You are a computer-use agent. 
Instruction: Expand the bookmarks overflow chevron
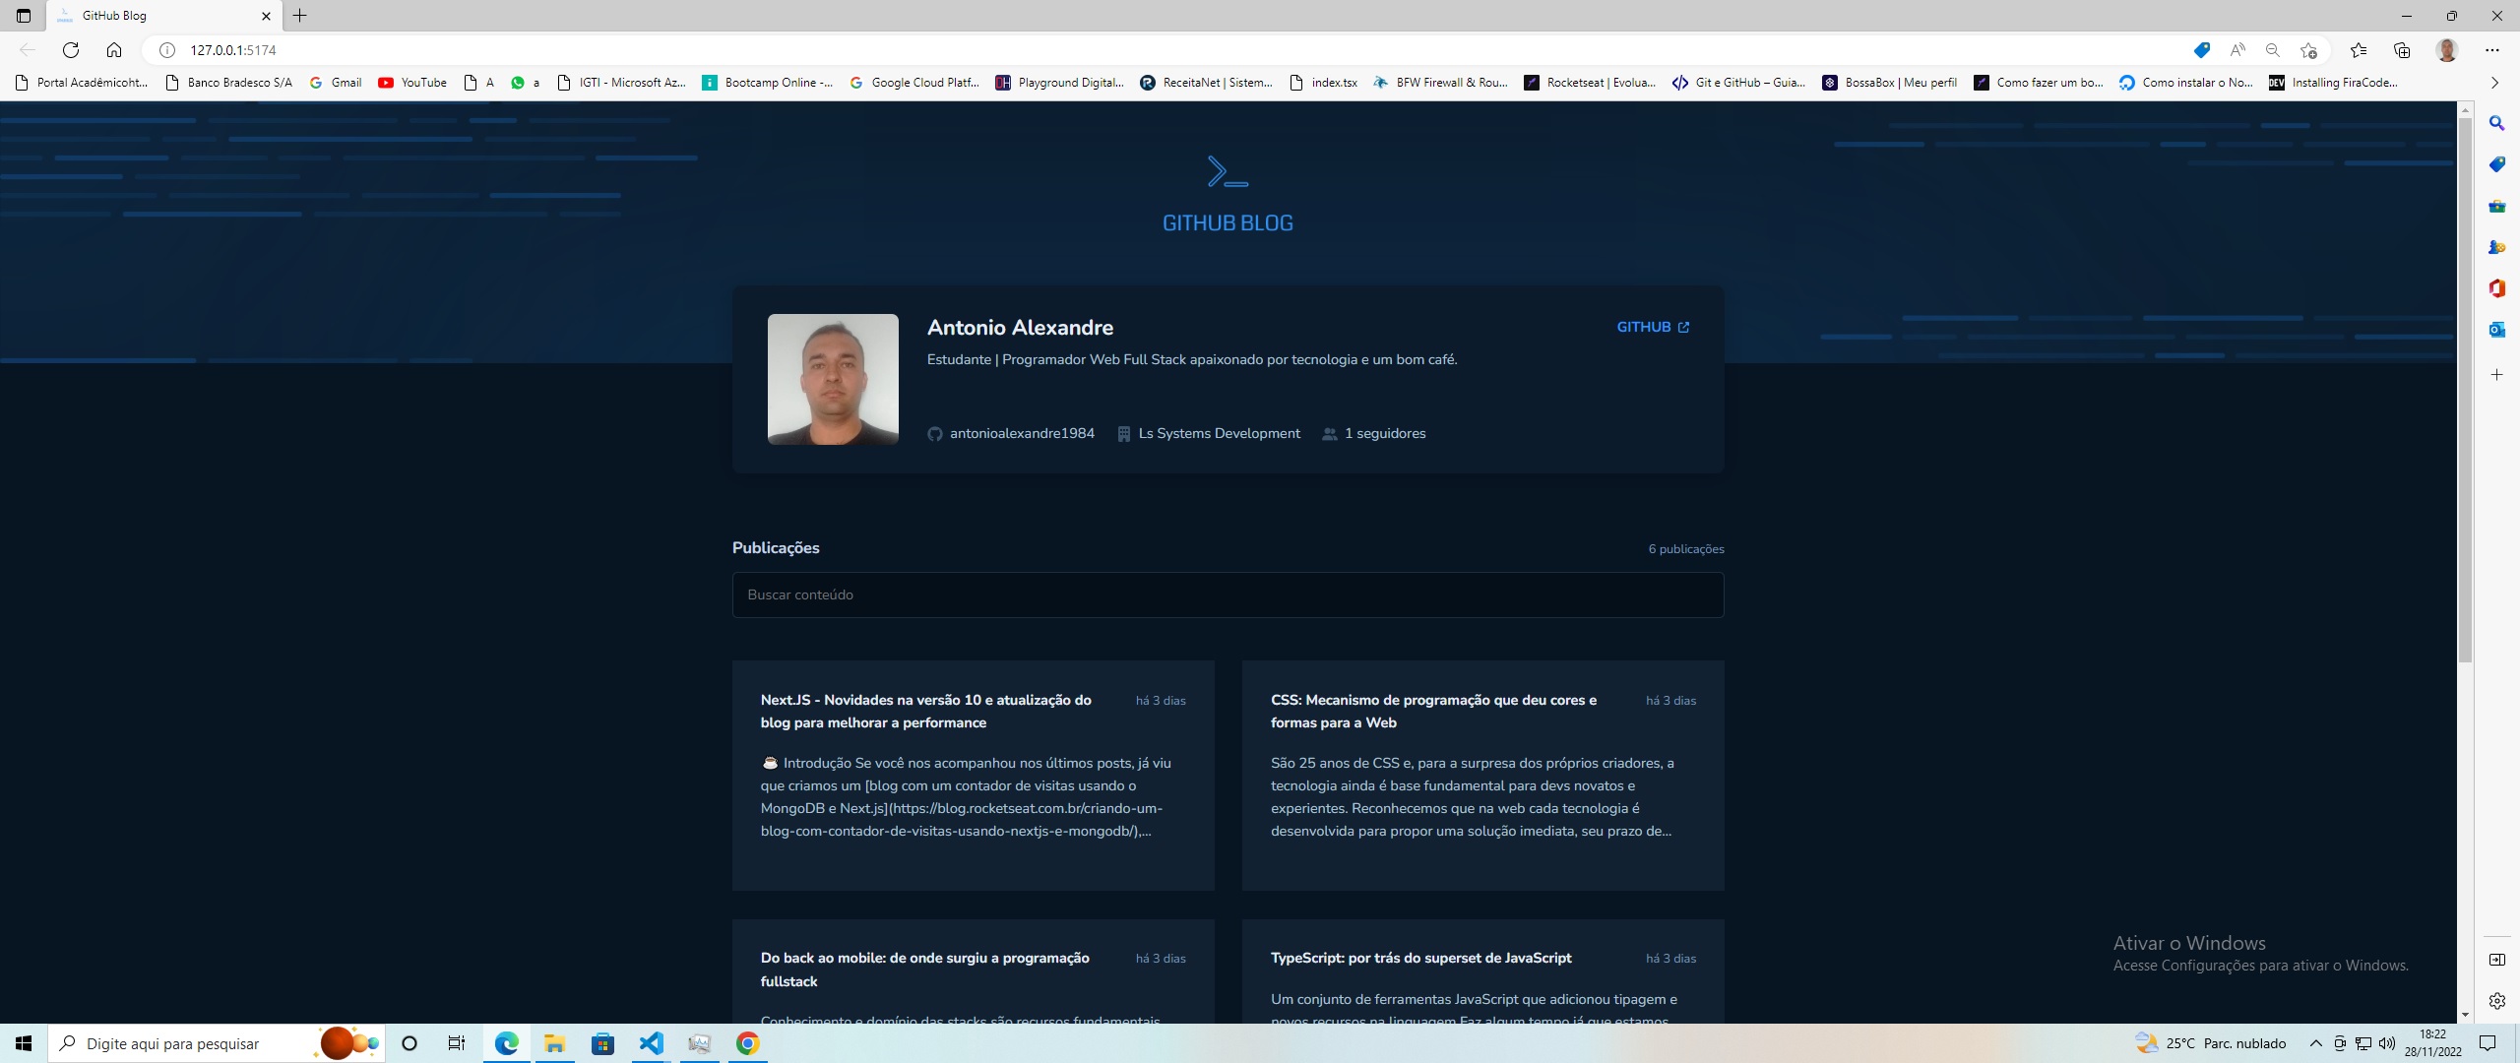click(x=2494, y=83)
